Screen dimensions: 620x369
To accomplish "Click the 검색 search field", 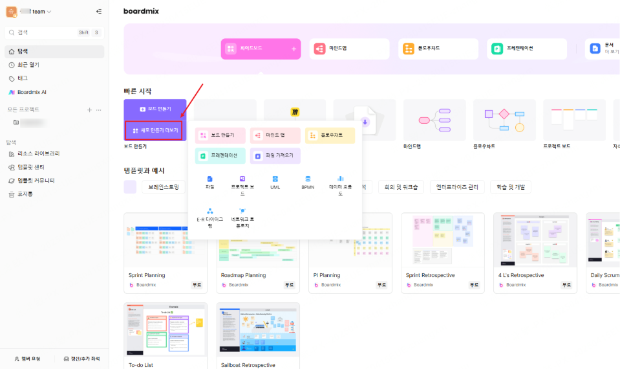I will click(54, 32).
